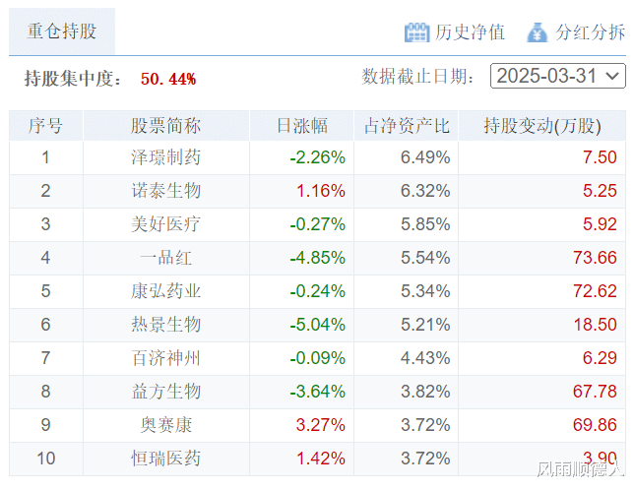Click the 6.32% net asset ratio
The height and width of the screenshot is (490, 634).
click(425, 191)
